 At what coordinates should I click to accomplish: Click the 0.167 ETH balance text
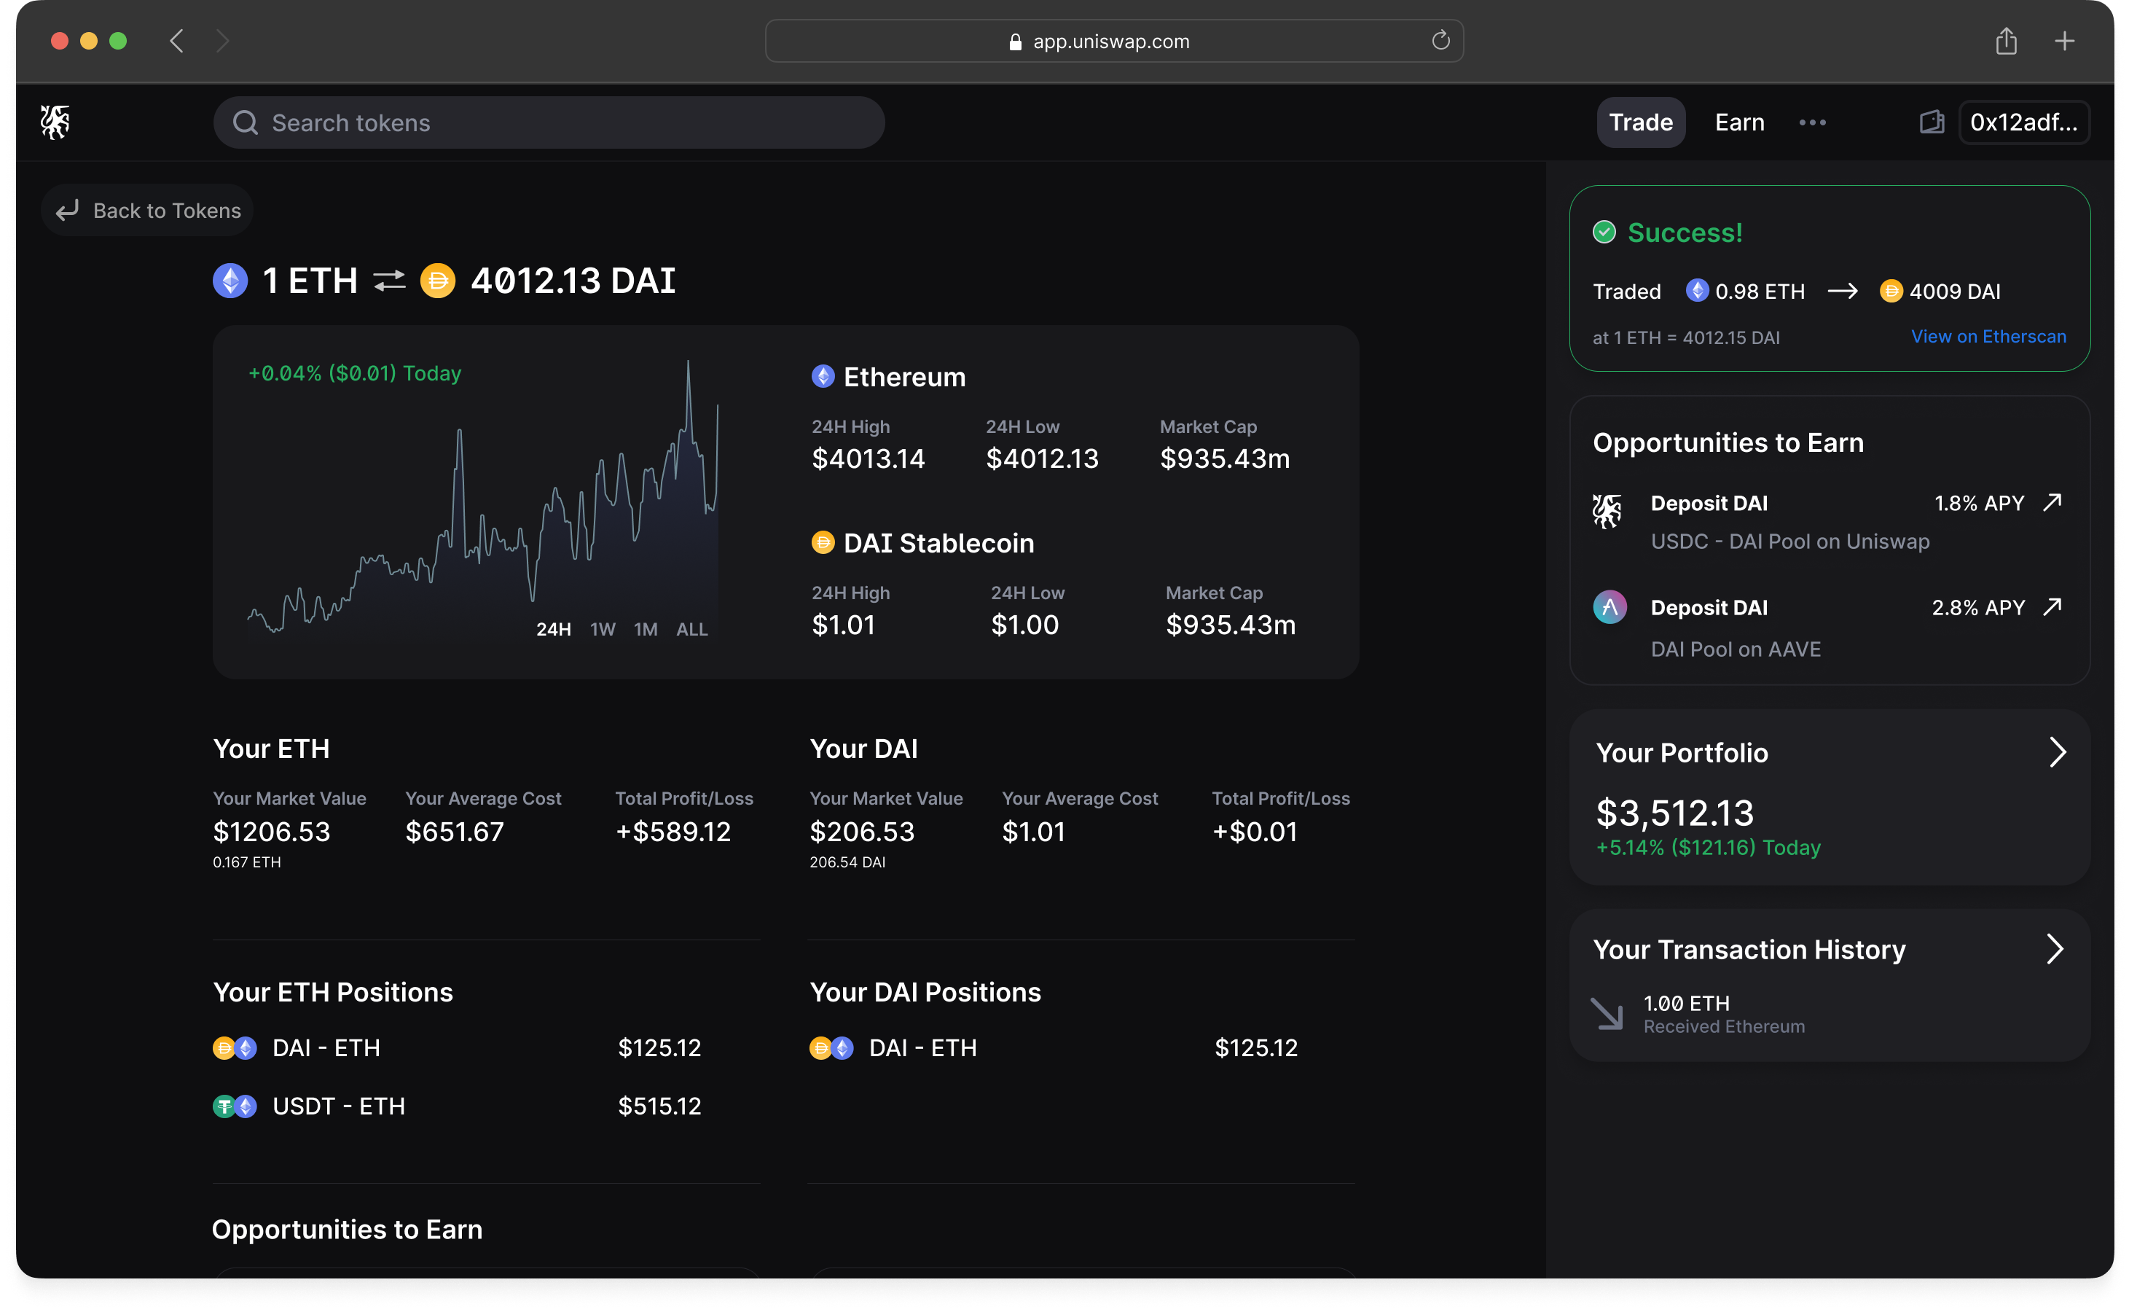pos(246,862)
